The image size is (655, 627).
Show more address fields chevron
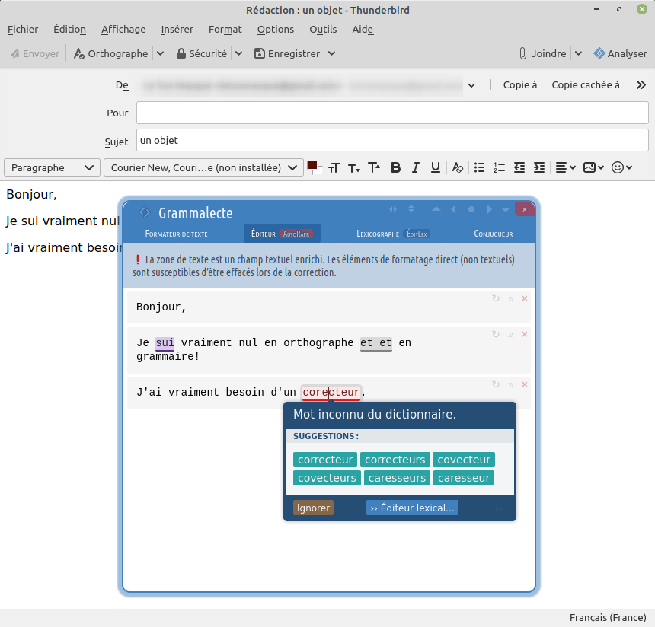click(x=641, y=85)
